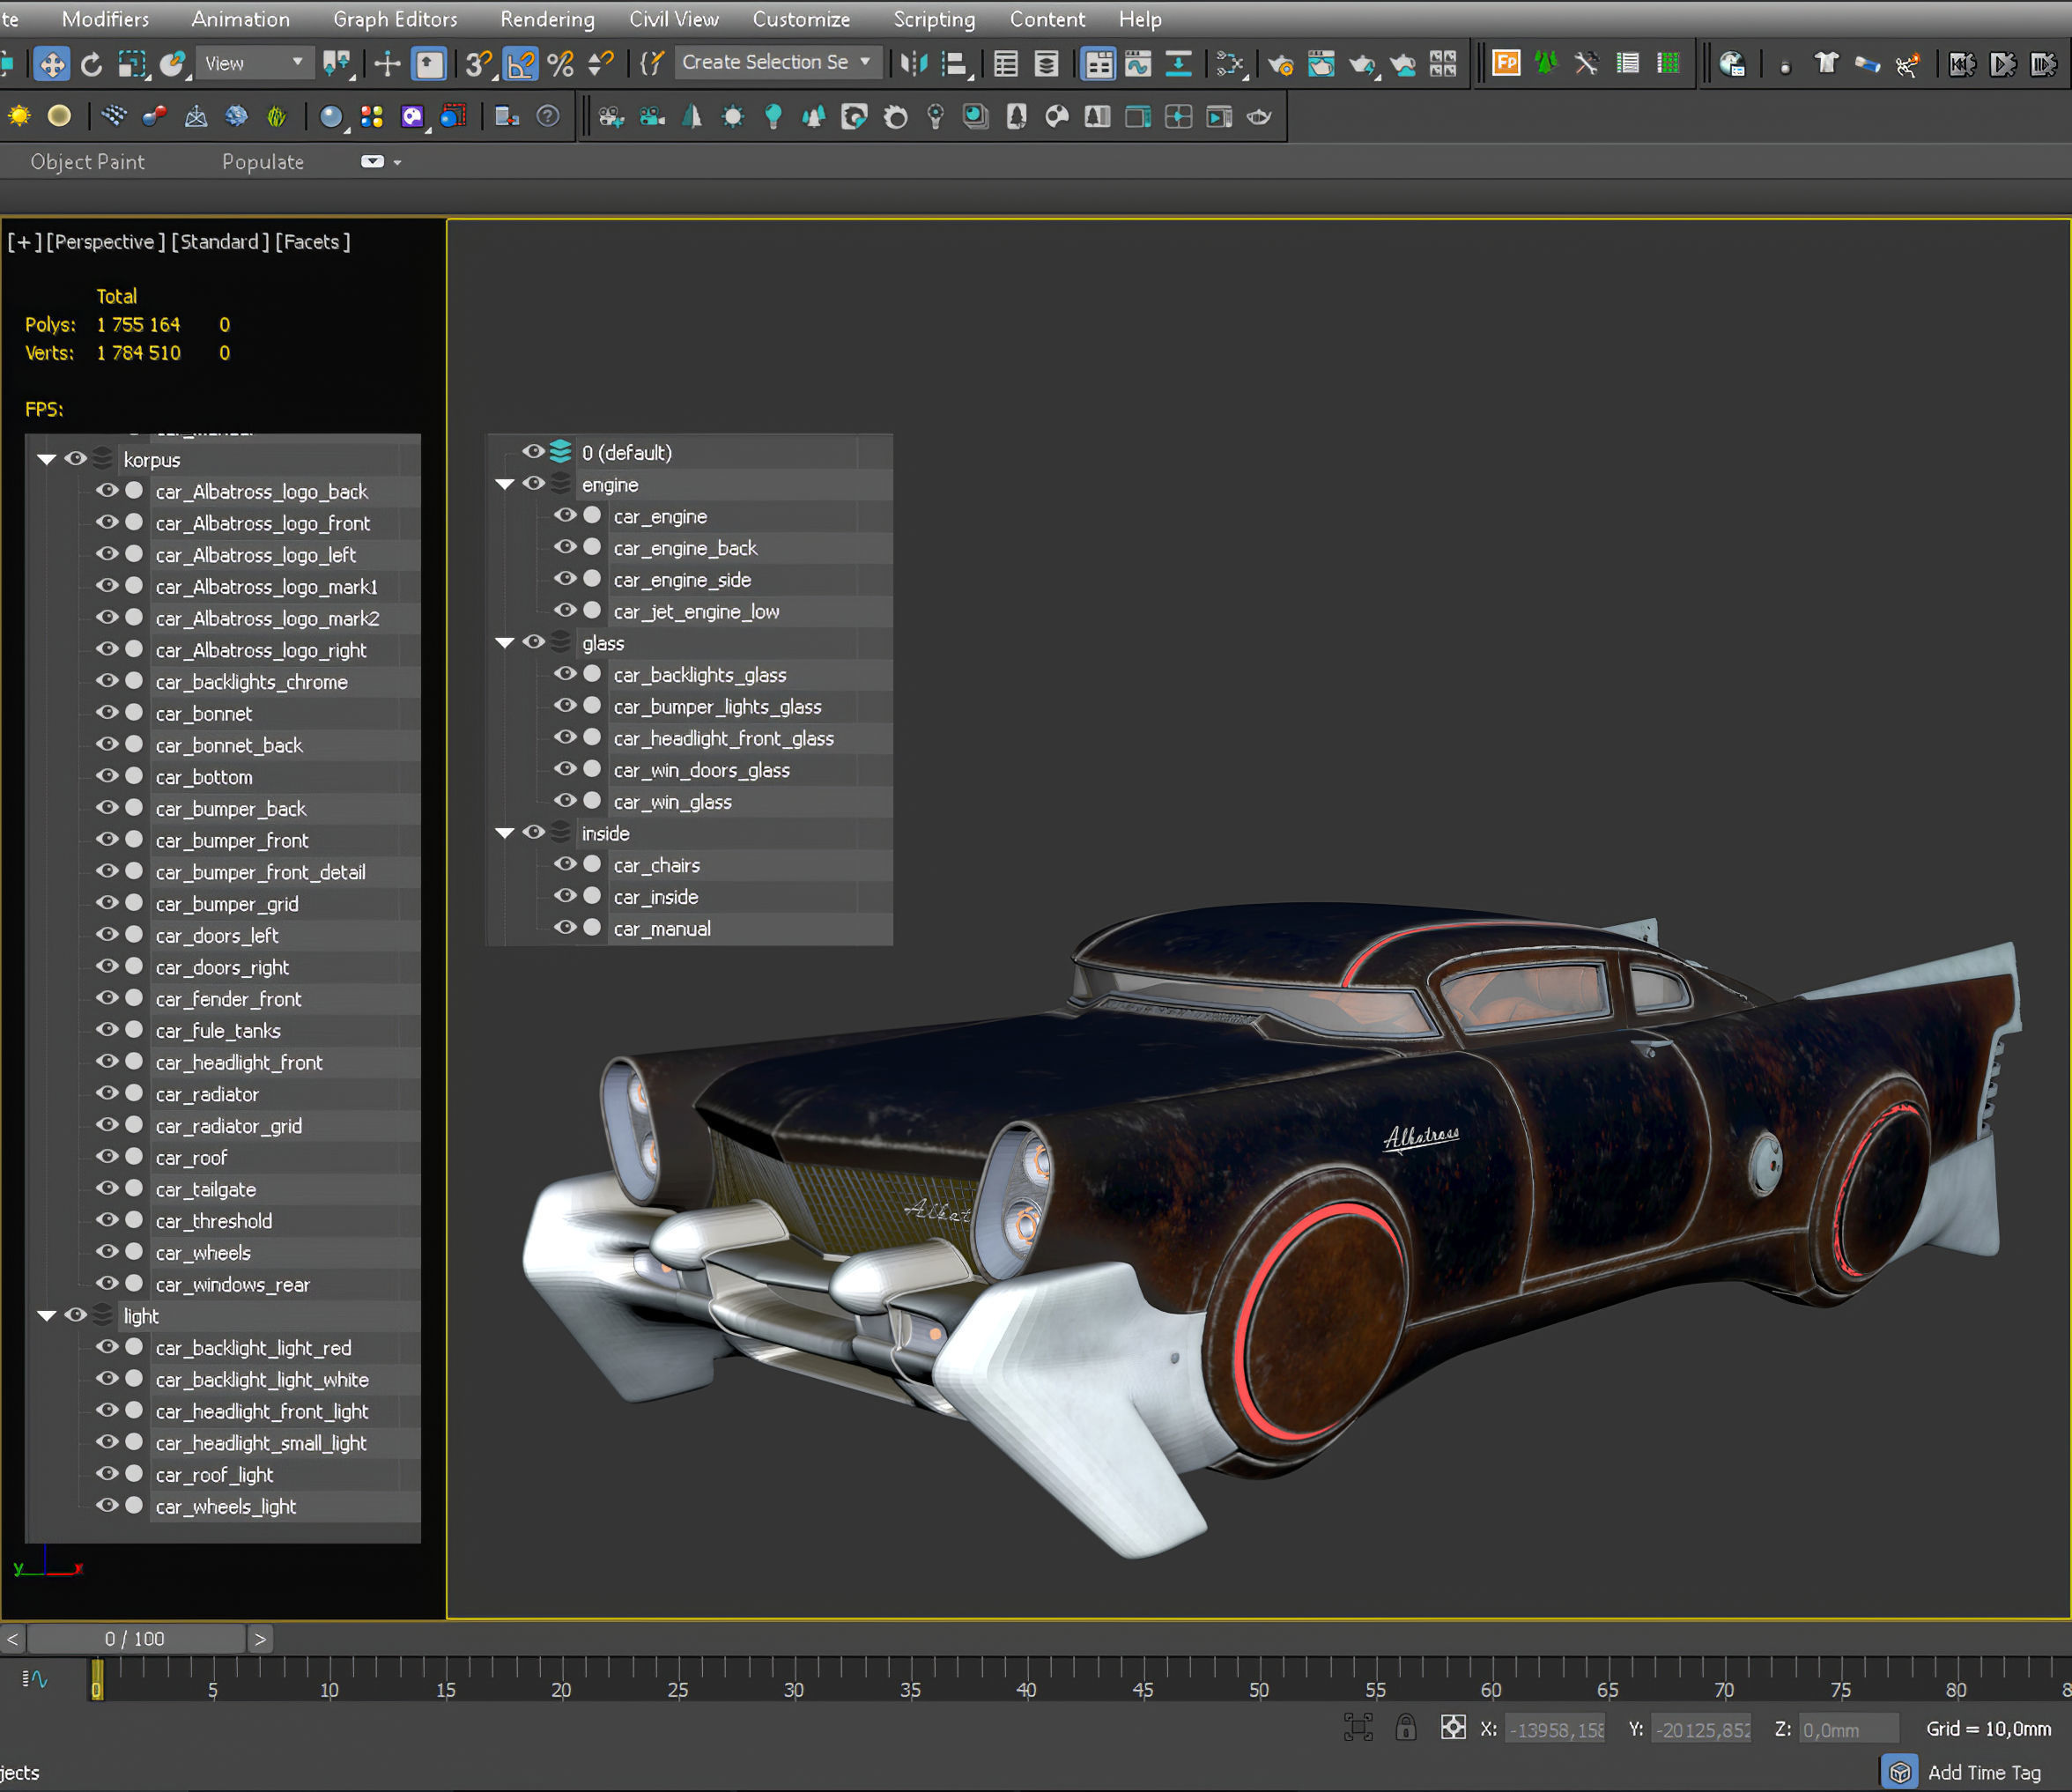Click the green trees Forest icon
Viewport: 2072px width, 1792px height.
(x=1546, y=63)
